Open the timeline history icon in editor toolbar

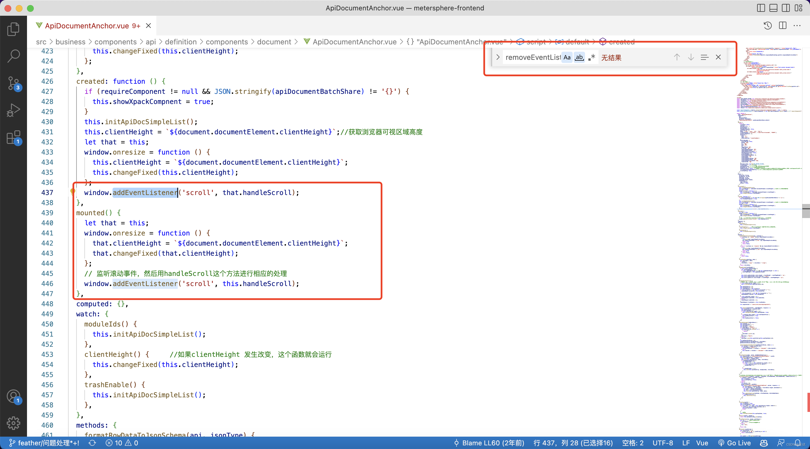[x=768, y=26]
